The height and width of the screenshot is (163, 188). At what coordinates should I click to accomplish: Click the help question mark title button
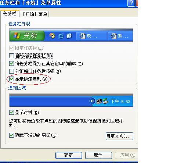tap(131, 3)
